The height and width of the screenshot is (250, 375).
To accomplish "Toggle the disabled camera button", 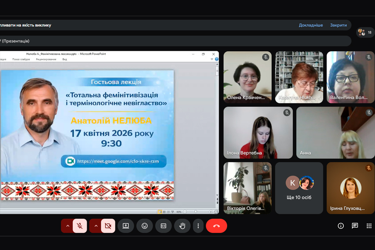I will coord(108,226).
